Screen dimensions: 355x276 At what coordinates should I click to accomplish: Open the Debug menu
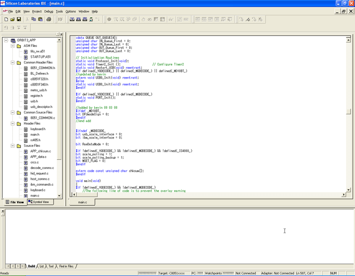pyautogui.click(x=49, y=11)
